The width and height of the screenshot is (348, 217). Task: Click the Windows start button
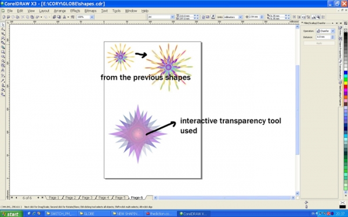(x=12, y=214)
